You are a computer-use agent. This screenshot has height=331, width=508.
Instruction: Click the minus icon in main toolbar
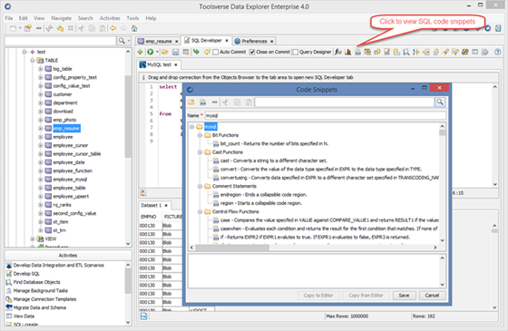click(x=38, y=28)
